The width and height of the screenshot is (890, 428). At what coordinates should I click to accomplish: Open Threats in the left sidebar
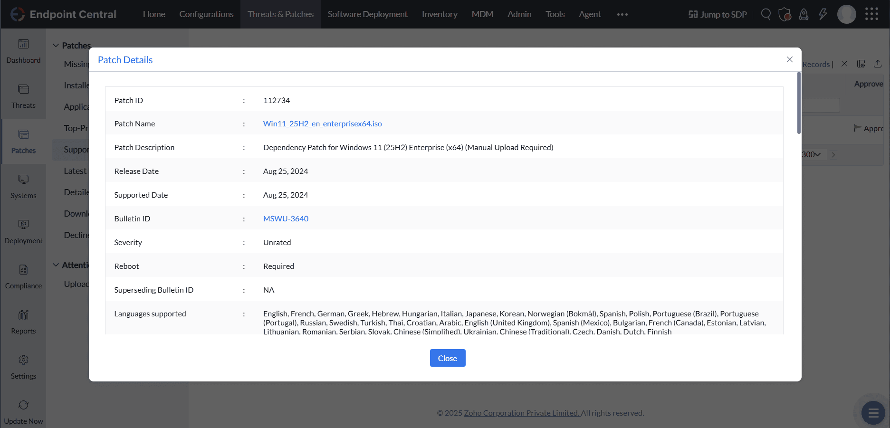pyautogui.click(x=23, y=96)
